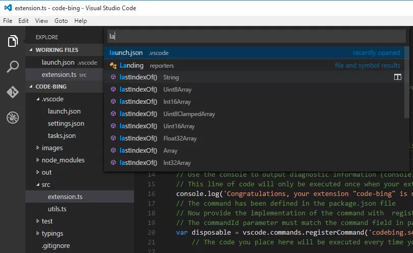Click the VS Code logo in title bar
Viewport: 413px width, 253px height.
[8, 8]
